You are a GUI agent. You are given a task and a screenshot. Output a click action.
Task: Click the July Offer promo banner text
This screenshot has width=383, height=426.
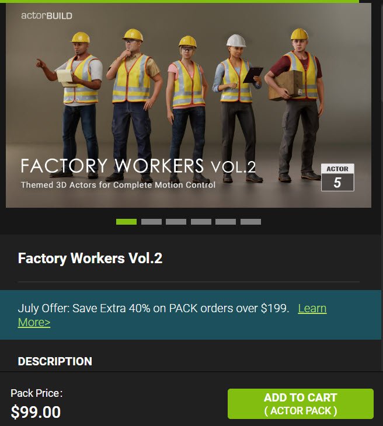(154, 308)
